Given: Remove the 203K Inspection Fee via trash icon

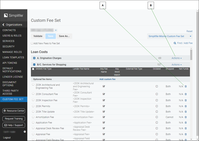Looking at the screenshot, I should (186, 100).
